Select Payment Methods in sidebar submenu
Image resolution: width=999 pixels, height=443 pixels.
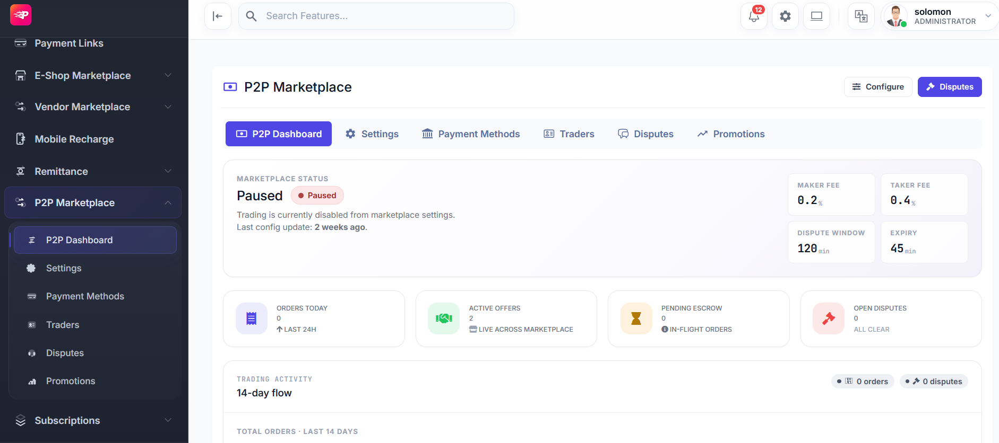coord(95,296)
